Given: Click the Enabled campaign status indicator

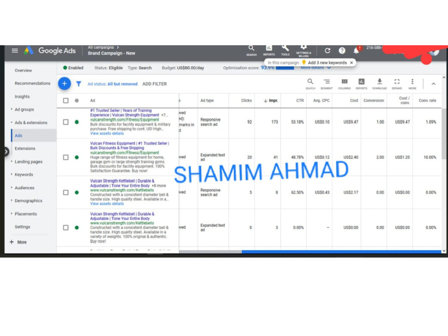Looking at the screenshot, I should 73,68.
